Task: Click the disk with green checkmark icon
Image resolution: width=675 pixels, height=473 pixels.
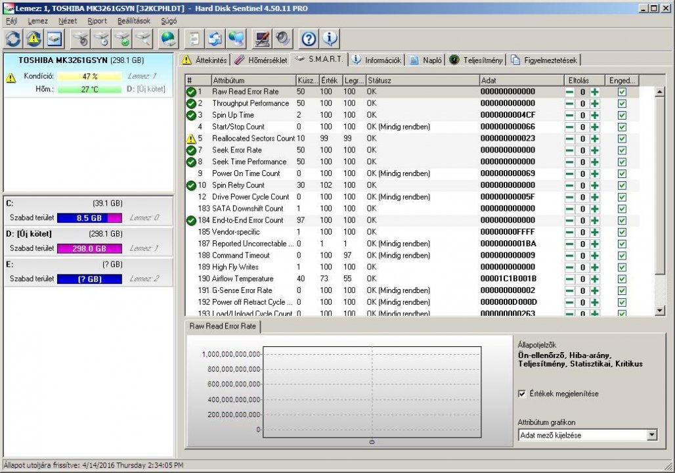Action: (122, 39)
